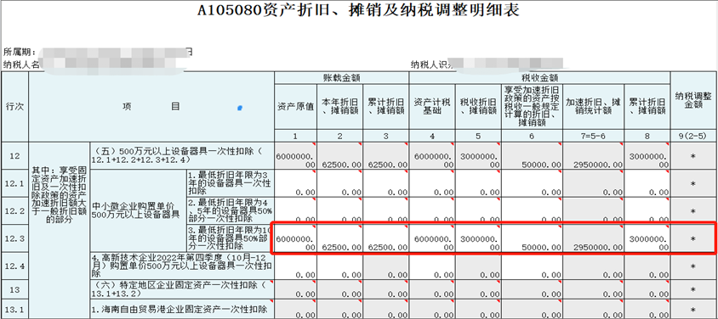
Task: Select cumulative tax depreciation cell in row 12.3
Action: click(x=647, y=238)
